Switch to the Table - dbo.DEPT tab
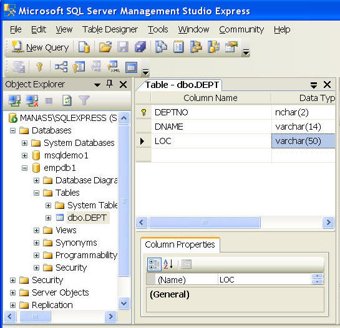The image size is (340, 328). point(182,85)
